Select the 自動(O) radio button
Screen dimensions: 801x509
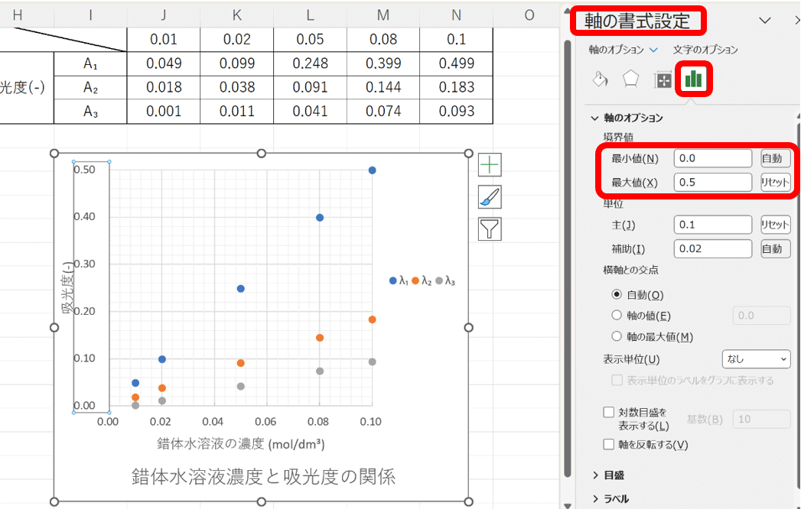617,294
